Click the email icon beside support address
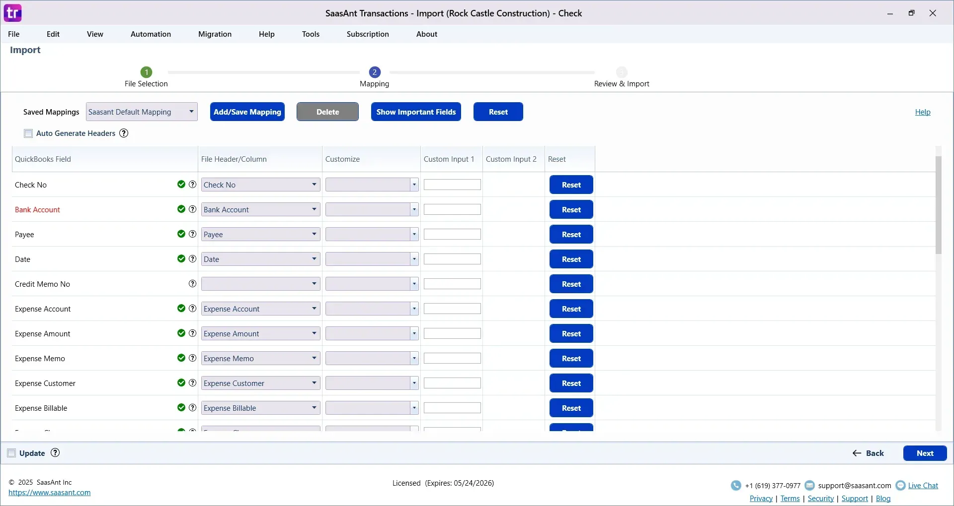The image size is (954, 506). click(809, 485)
